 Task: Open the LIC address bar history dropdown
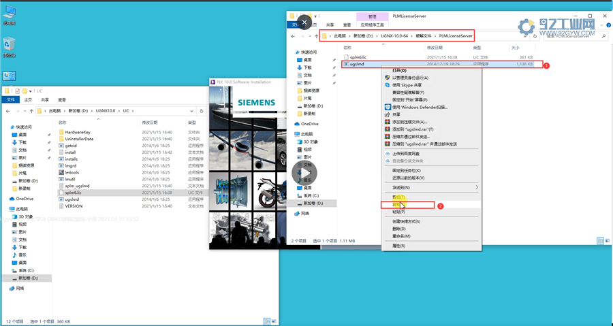191,111
